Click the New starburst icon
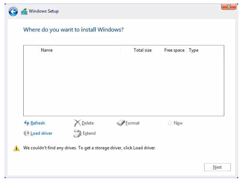The height and width of the screenshot is (182, 242). pos(170,123)
